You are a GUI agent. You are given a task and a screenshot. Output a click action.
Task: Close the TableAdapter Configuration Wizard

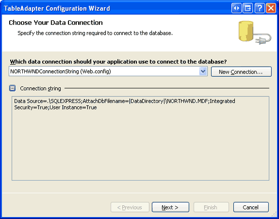pyautogui.click(x=271, y=8)
